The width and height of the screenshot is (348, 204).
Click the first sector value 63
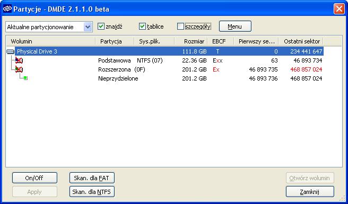(x=274, y=60)
